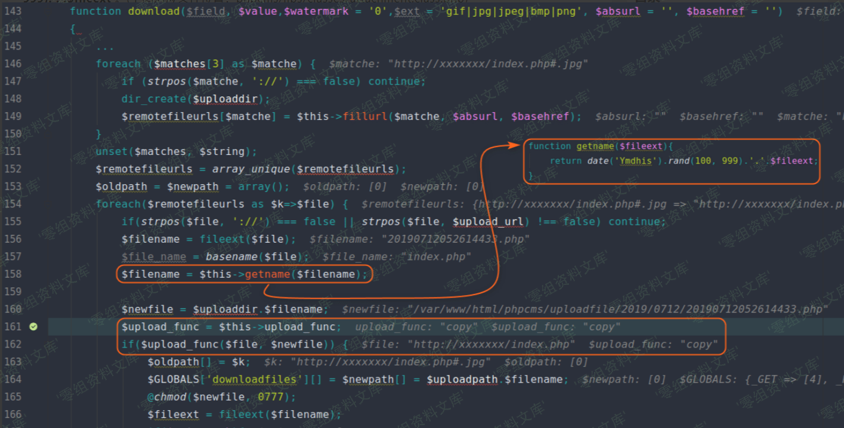Screen dimensions: 844x428
Task: Click the getname method call on line 158
Action: click(x=267, y=274)
